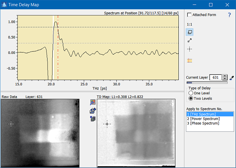Click the folder icon with plus sign
236x168 pixels.
93,111
